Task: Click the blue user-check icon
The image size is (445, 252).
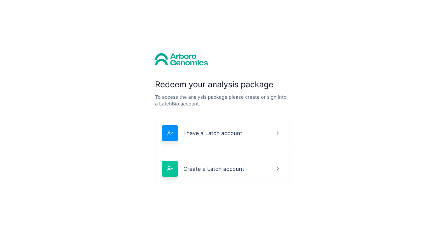Action: (170, 133)
